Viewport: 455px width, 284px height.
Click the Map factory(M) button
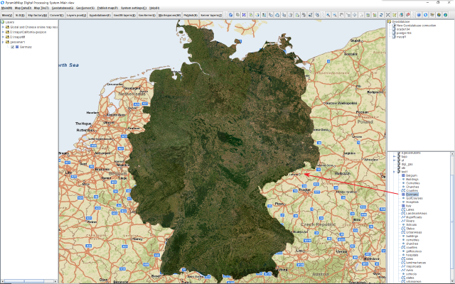[x=37, y=15]
